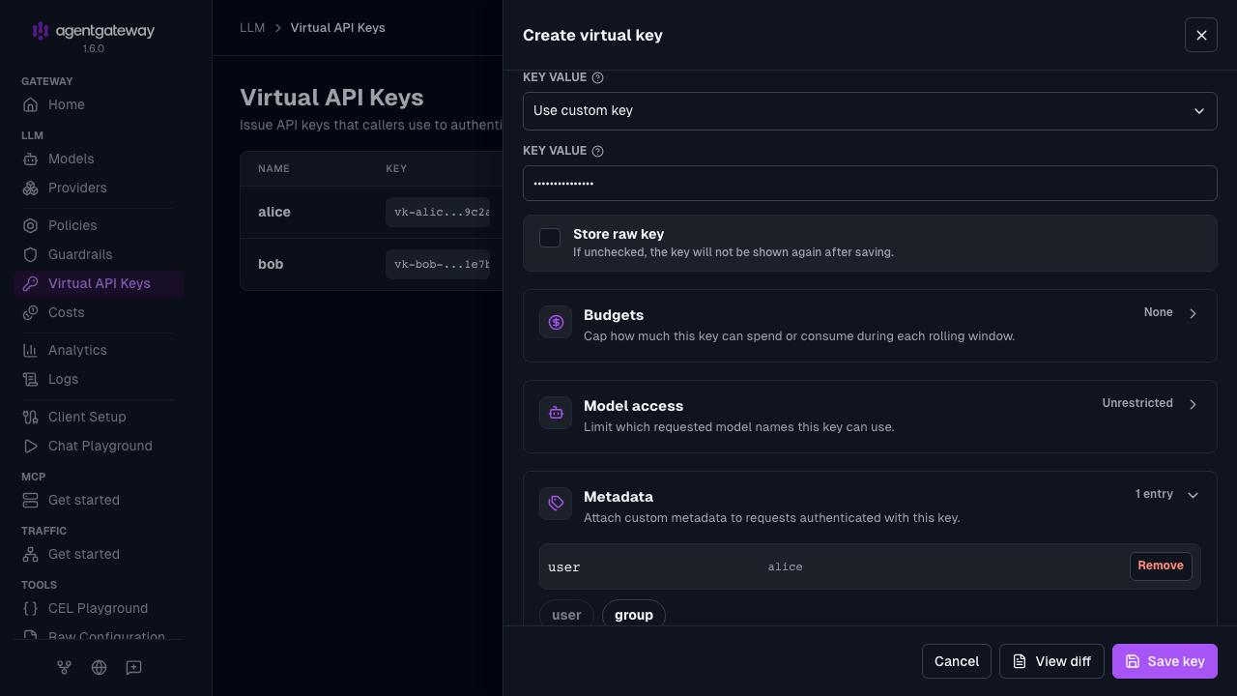Open Costs page
The height and width of the screenshot is (696, 1237).
coord(99,312)
